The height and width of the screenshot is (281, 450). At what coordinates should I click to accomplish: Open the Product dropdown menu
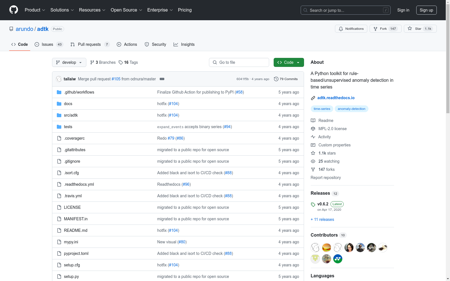coord(35,10)
